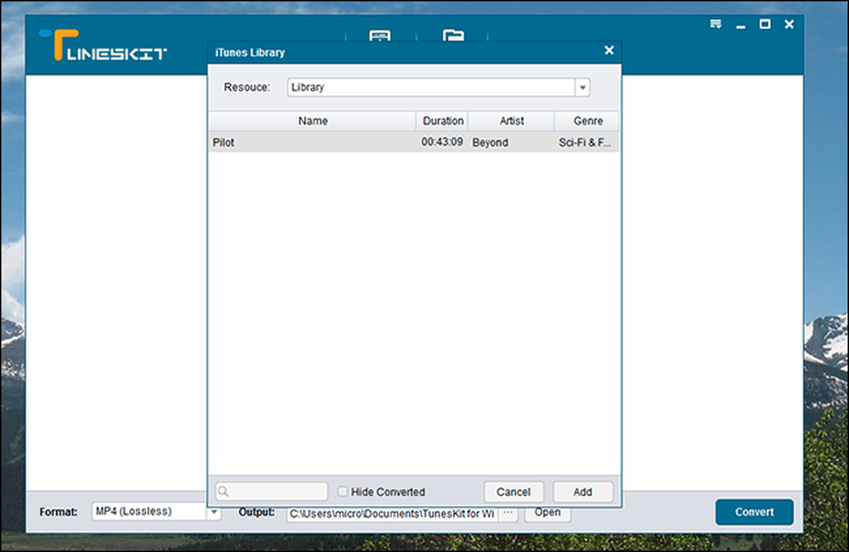This screenshot has width=849, height=552.
Task: Open TunesKit menu icon in title bar
Action: (x=715, y=25)
